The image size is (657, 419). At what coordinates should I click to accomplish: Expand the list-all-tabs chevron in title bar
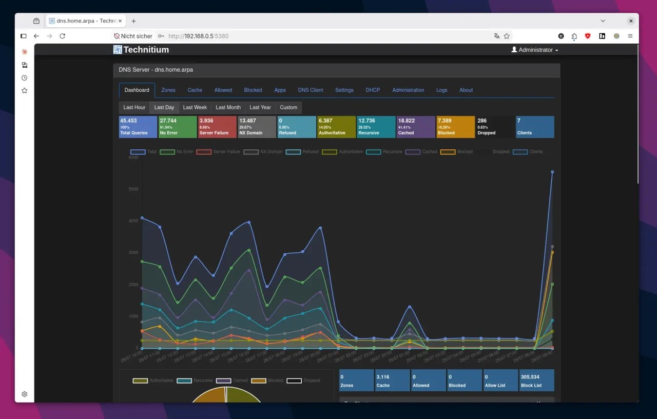pyautogui.click(x=603, y=21)
